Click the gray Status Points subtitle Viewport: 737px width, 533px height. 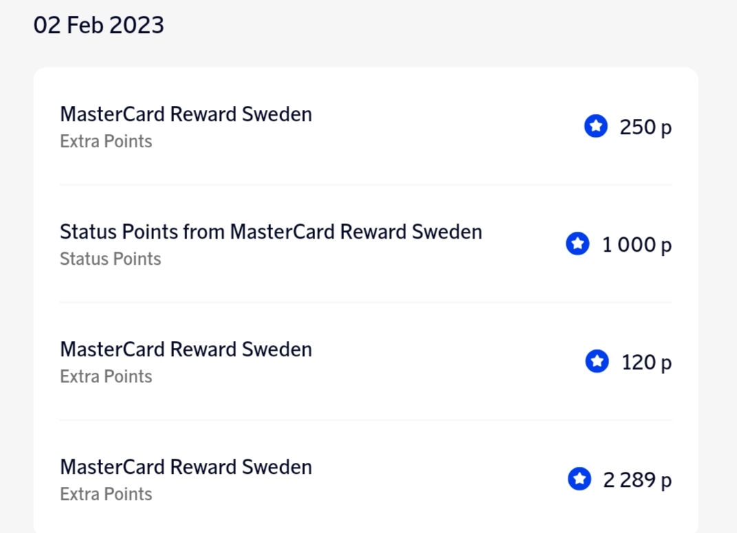(x=110, y=259)
